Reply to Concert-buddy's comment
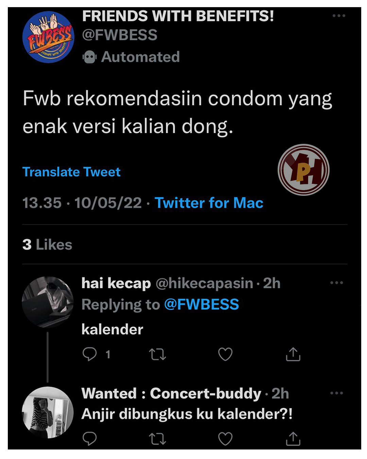The width and height of the screenshot is (367, 459). pyautogui.click(x=90, y=439)
